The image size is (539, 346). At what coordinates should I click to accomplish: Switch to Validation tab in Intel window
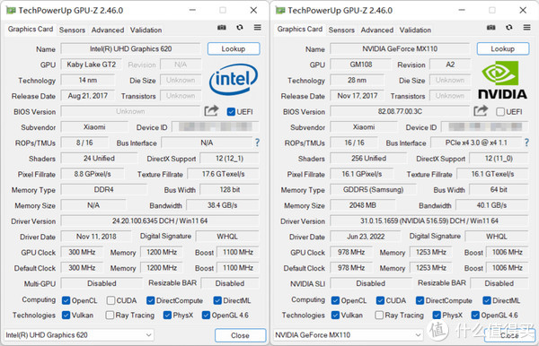(146, 30)
